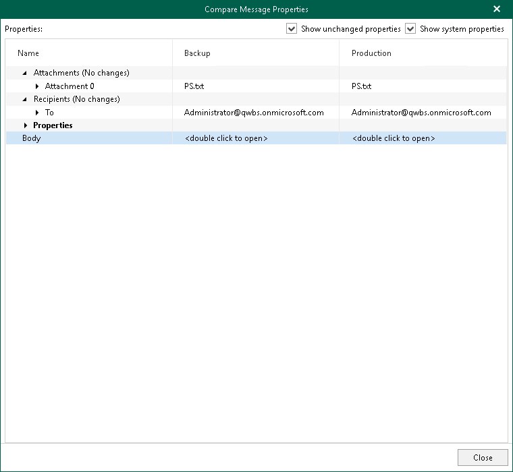Select Production PS.txt attachment cell

click(x=362, y=86)
